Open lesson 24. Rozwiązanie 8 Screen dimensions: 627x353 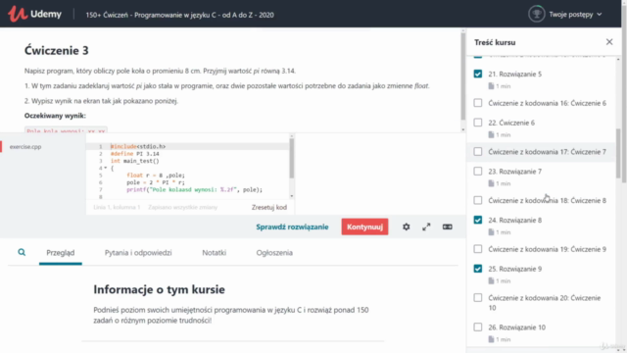click(x=515, y=220)
